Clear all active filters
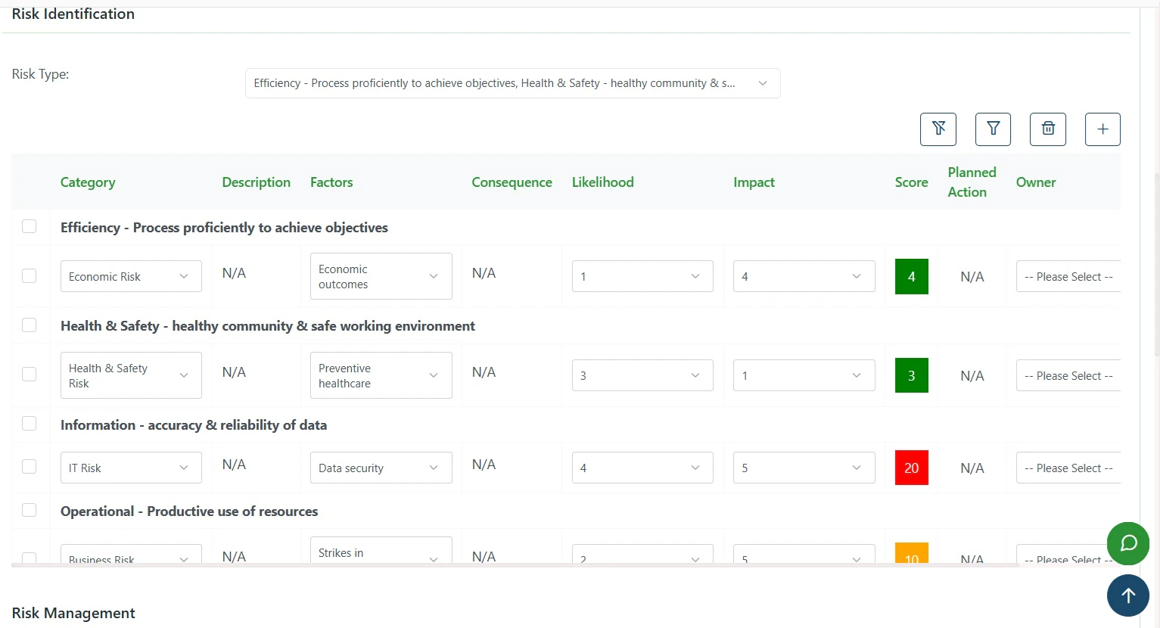 (938, 129)
